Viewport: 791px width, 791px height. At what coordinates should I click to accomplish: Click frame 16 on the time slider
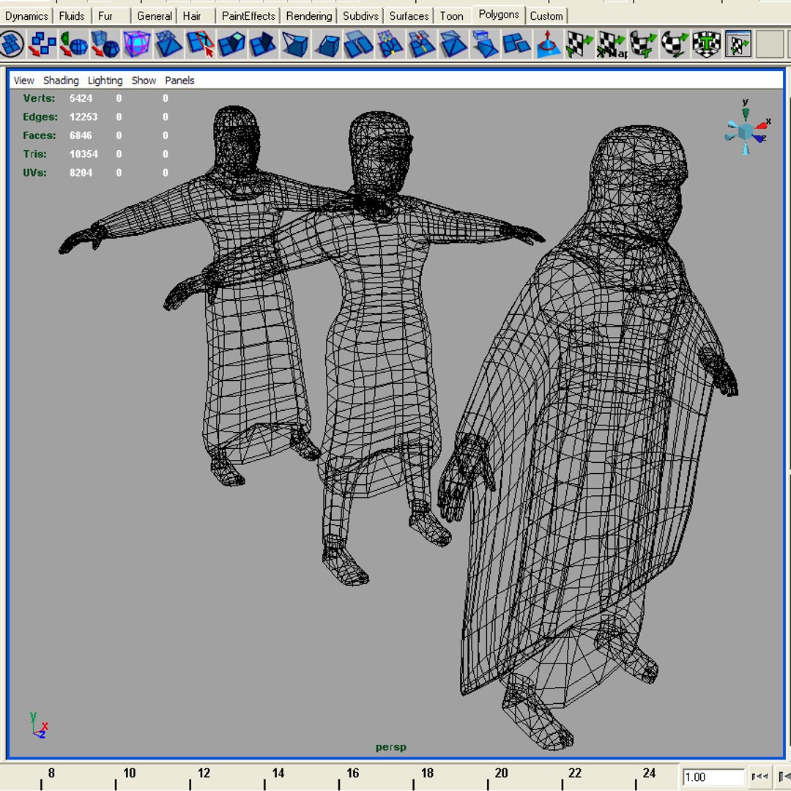pyautogui.click(x=352, y=773)
